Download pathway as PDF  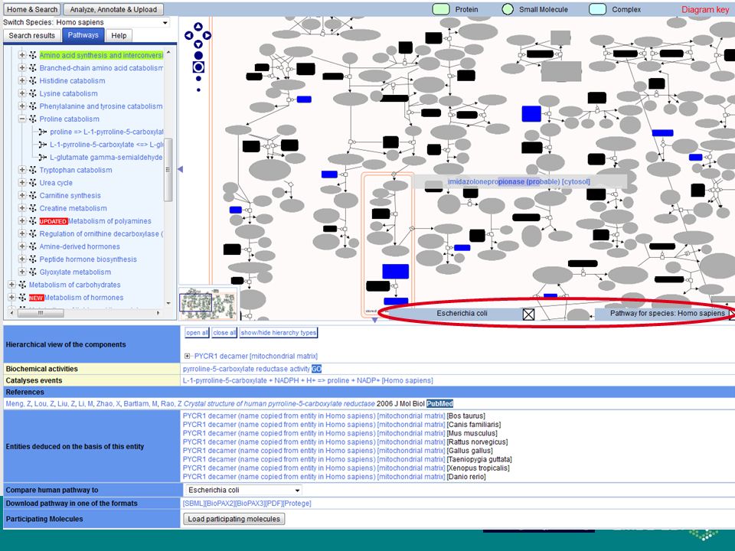(x=273, y=504)
